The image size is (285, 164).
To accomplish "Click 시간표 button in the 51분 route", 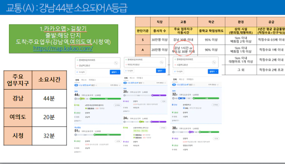I will pos(118,141).
